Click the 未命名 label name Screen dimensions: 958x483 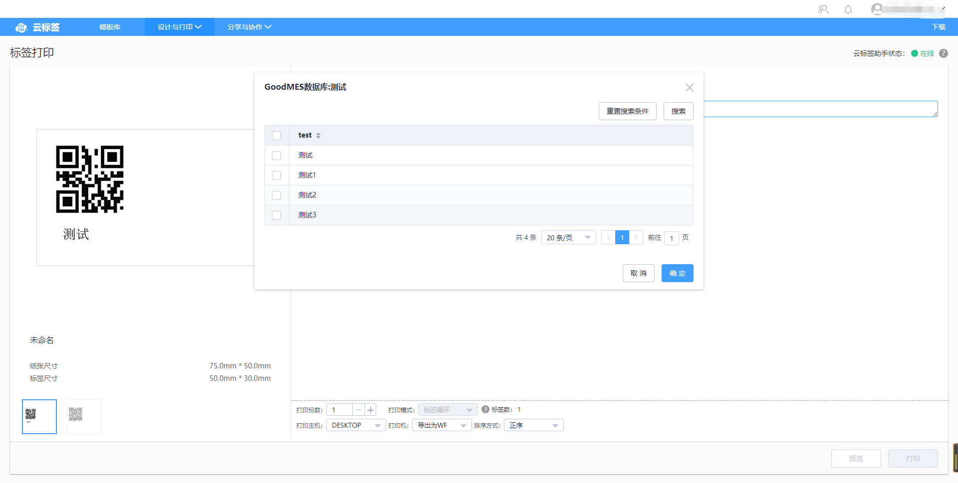point(42,340)
